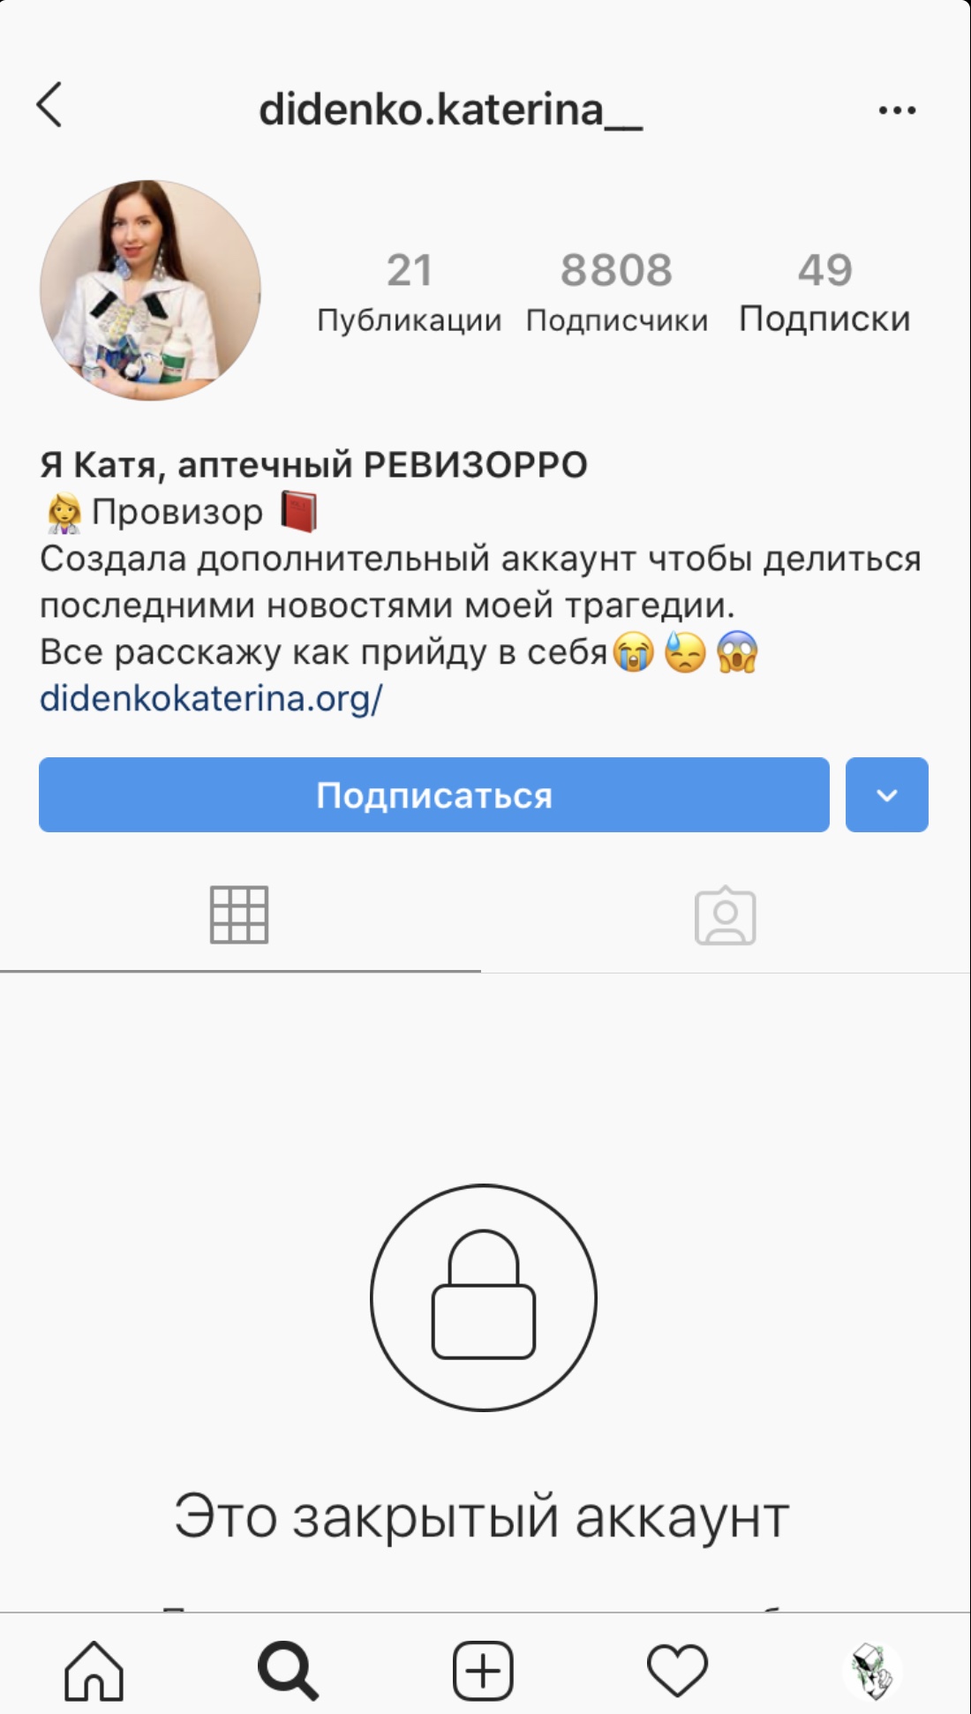Switch to the tagged photos tab

coord(726,915)
